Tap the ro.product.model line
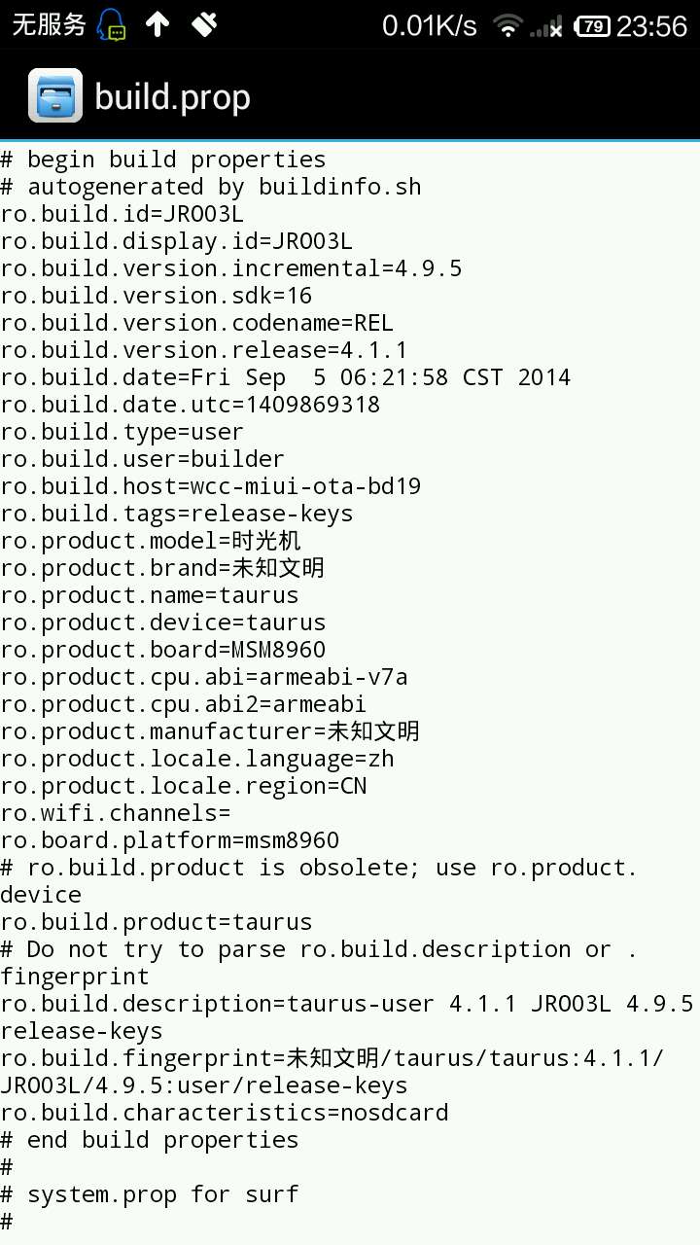 (x=151, y=541)
